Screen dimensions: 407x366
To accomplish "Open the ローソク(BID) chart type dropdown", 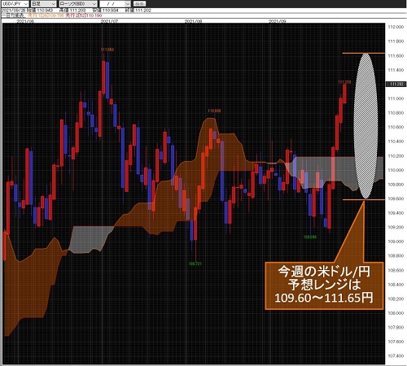I will (78, 4).
